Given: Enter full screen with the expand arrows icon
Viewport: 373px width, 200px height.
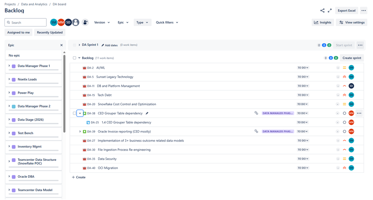Looking at the screenshot, I should [x=329, y=10].
